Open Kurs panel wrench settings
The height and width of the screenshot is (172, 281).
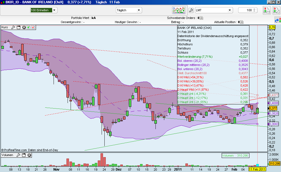[13, 27]
